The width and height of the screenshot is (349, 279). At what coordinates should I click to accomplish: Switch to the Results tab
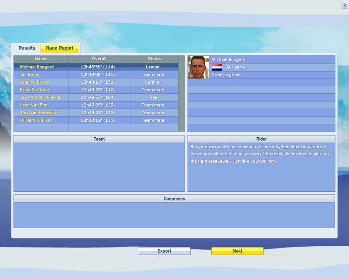coord(27,48)
